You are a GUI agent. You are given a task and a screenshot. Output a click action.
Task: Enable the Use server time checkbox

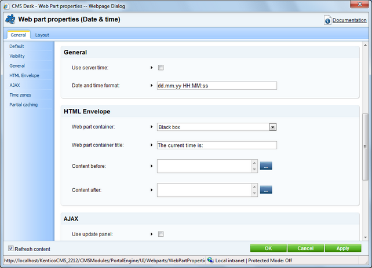[x=161, y=68]
